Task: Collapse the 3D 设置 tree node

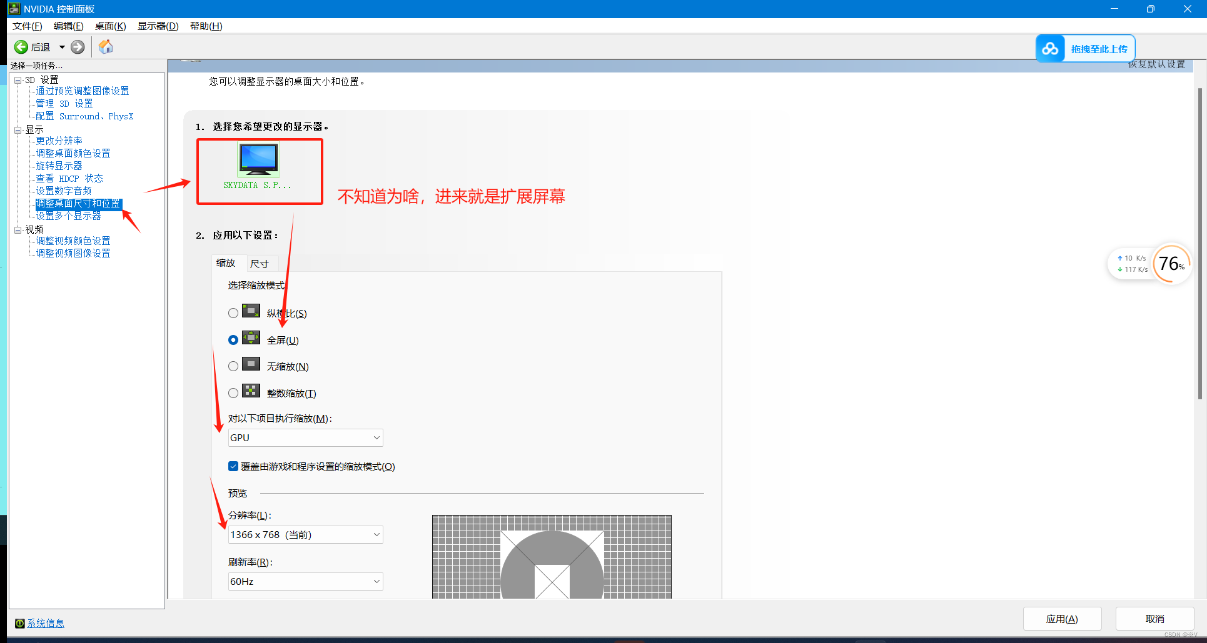Action: click(18, 80)
